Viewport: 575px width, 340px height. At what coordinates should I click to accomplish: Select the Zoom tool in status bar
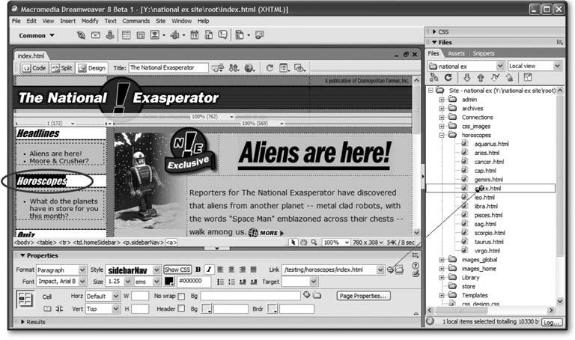pyautogui.click(x=314, y=243)
